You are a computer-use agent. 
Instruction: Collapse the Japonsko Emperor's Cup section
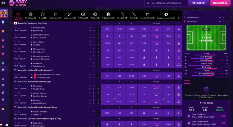(179, 23)
